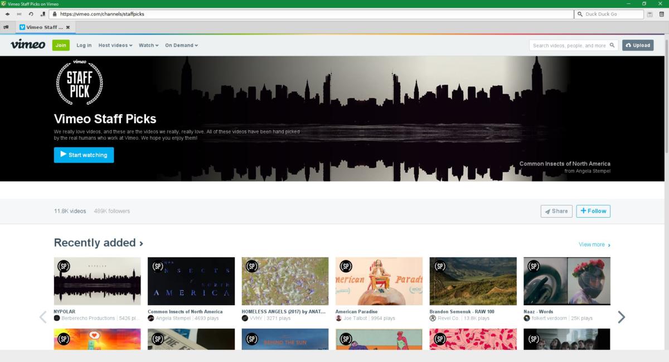This screenshot has height=362, width=669.
Task: Click the padlock icon in the address bar
Action: point(55,14)
